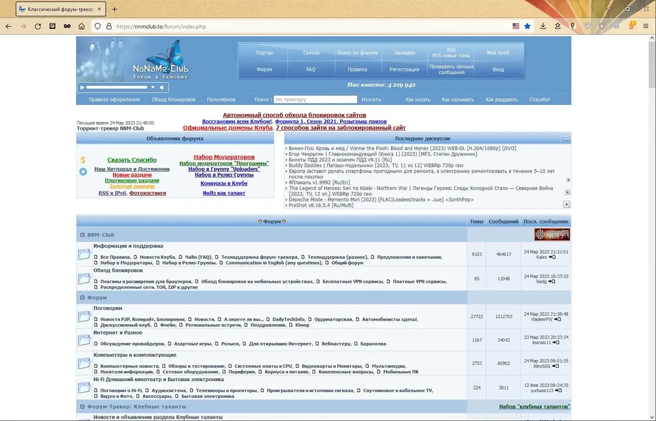Viewport: 656px width, 421px height.
Task: Click the page vertical scrollbar thumb
Action: point(652,65)
